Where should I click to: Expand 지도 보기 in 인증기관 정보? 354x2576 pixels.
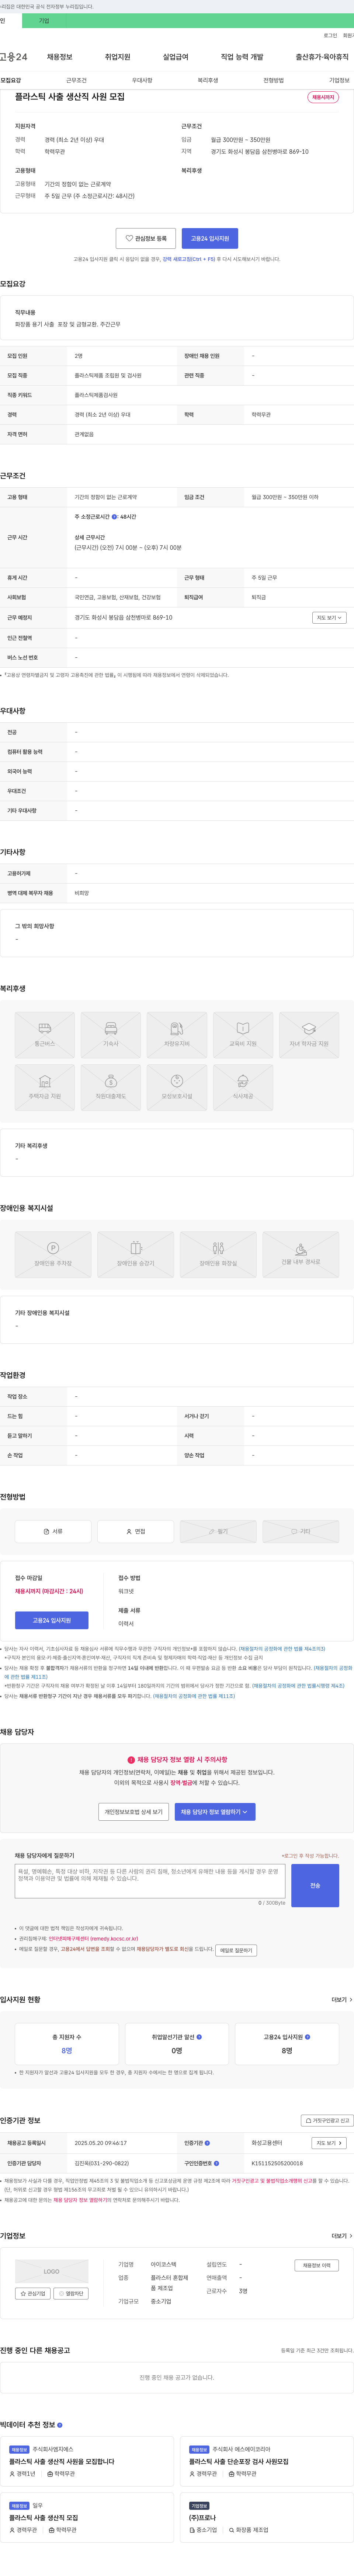(x=329, y=2143)
